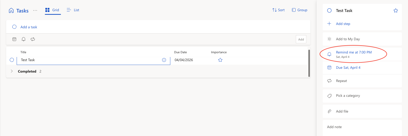The image size is (408, 136).
Task: Click the calendar due date icon under Add a task
Action: pyautogui.click(x=14, y=39)
